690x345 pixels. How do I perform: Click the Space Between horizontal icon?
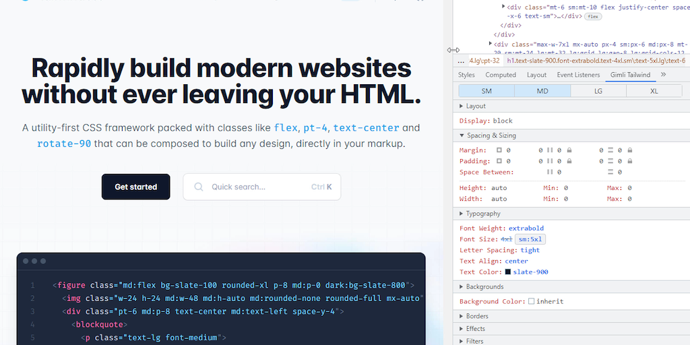click(x=550, y=172)
